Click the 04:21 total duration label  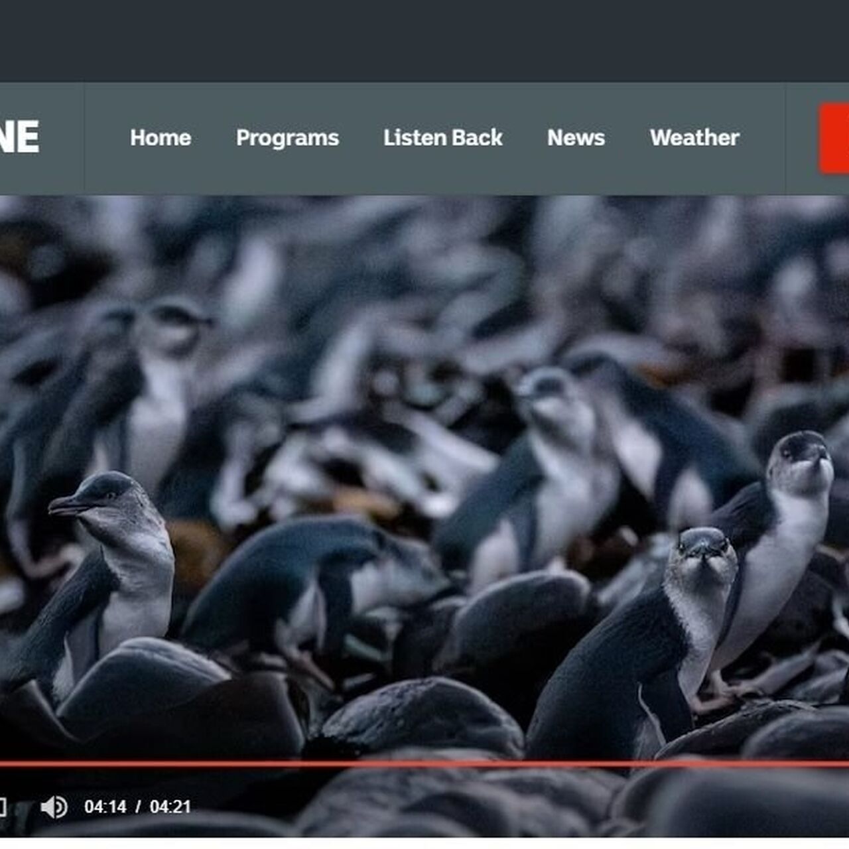(170, 807)
